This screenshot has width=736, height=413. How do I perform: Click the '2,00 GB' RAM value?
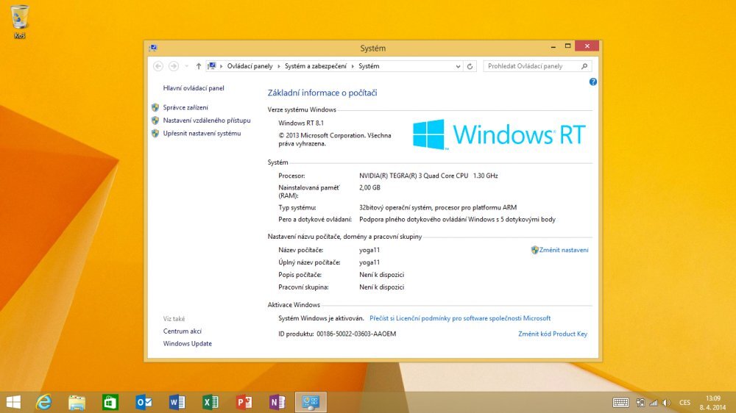pos(369,187)
